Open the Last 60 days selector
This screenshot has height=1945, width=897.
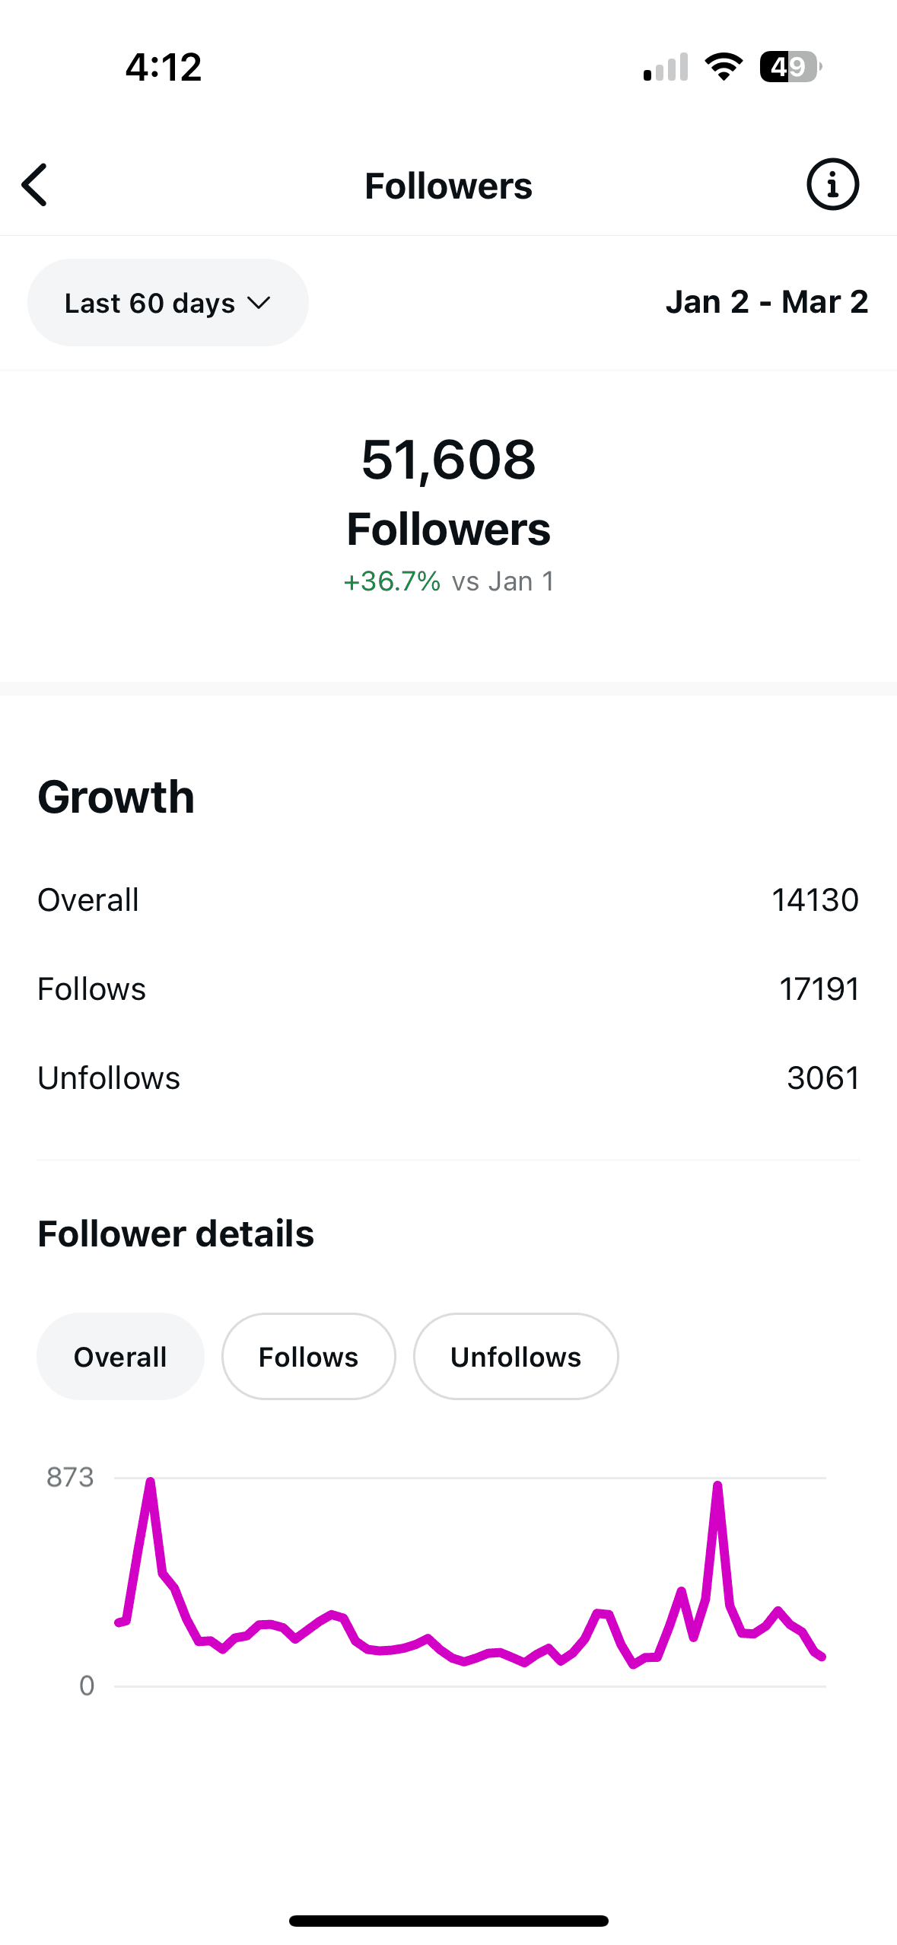pyautogui.click(x=167, y=301)
